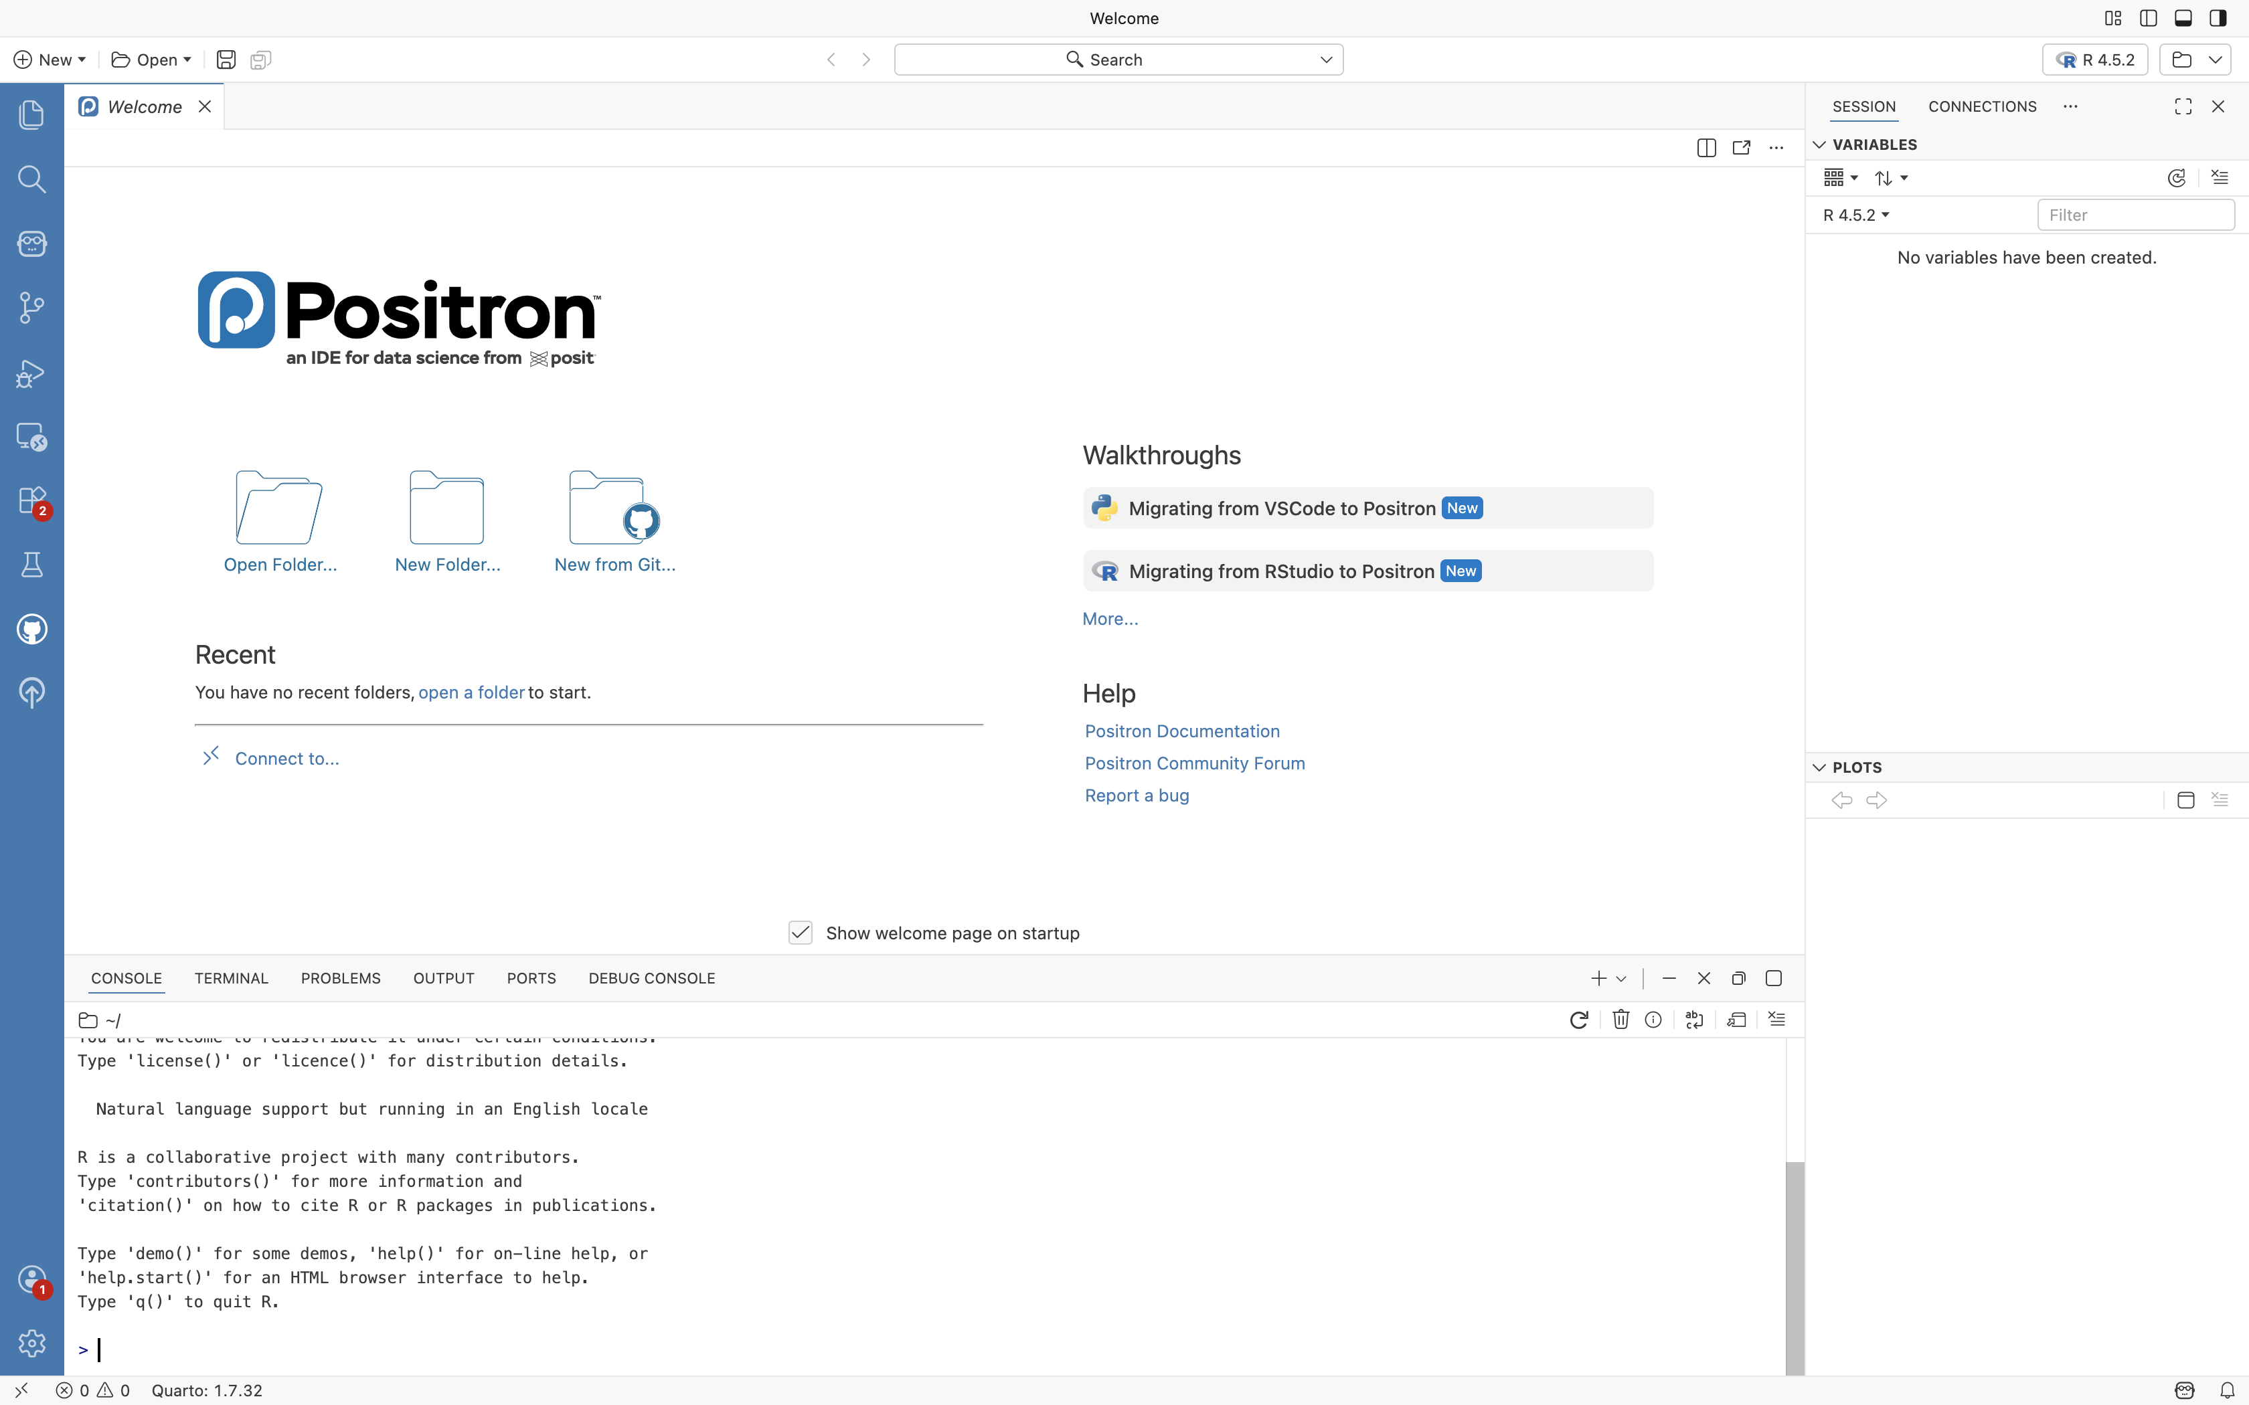The width and height of the screenshot is (2249, 1405).
Task: Open Run and Debug view
Action: [x=31, y=373]
